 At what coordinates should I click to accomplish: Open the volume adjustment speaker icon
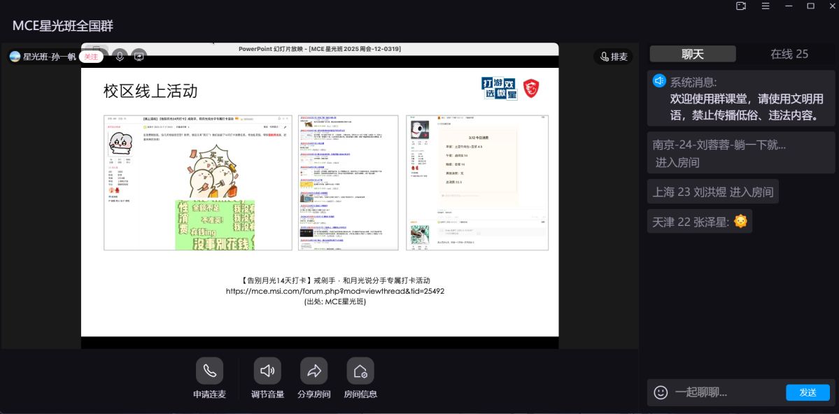(267, 371)
